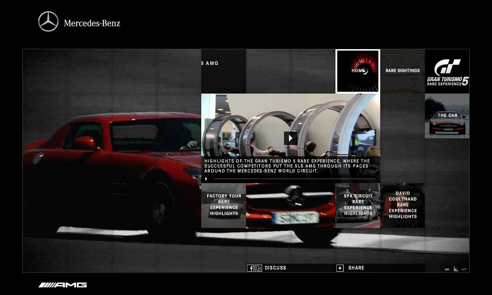Image resolution: width=492 pixels, height=295 pixels.
Task: Open the RARE SIGHTINGS section
Action: coord(403,71)
